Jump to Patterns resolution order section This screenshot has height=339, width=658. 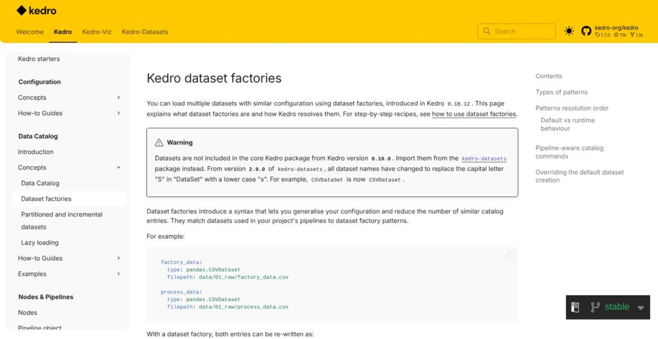(572, 109)
